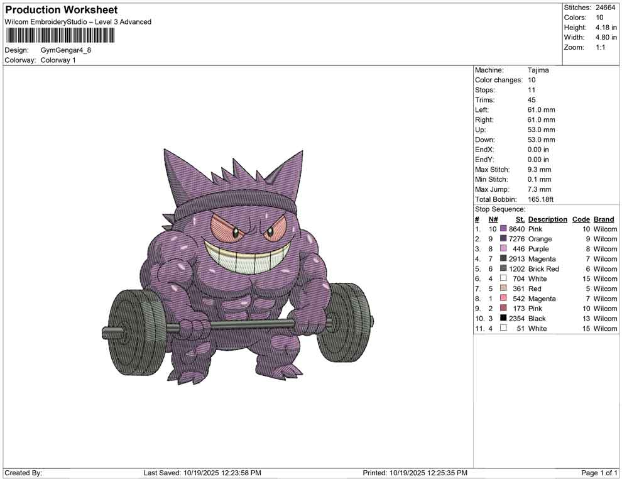The height and width of the screenshot is (479, 622).
Task: Select the Up value 53.0 mm
Action: [541, 129]
